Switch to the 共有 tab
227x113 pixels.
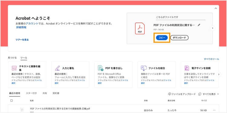(45, 93)
